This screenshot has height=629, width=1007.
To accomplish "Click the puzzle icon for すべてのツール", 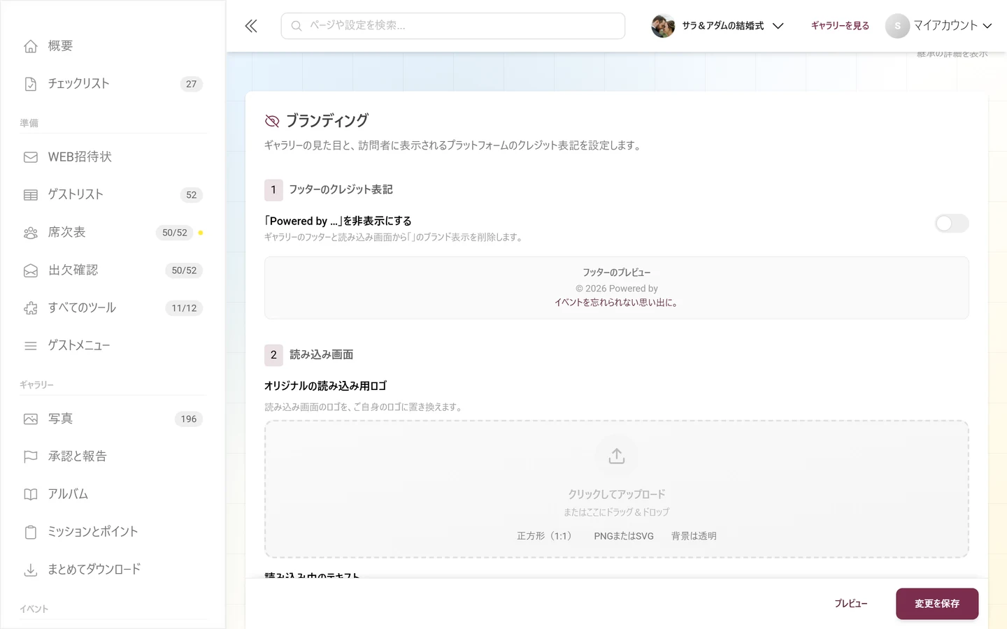I will (31, 308).
